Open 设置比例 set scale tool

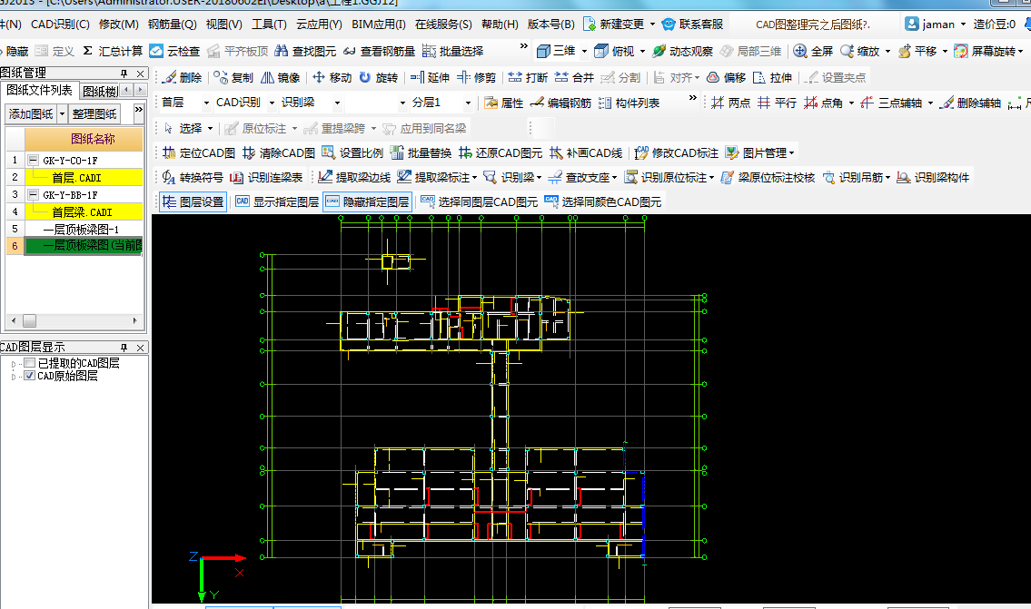click(352, 153)
